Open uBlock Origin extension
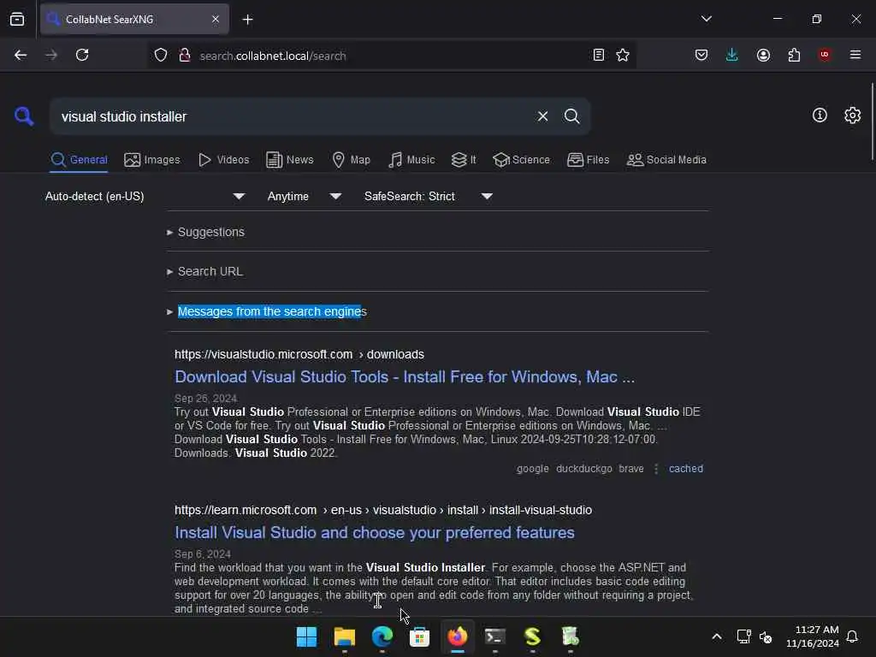The image size is (876, 657). coord(825,55)
